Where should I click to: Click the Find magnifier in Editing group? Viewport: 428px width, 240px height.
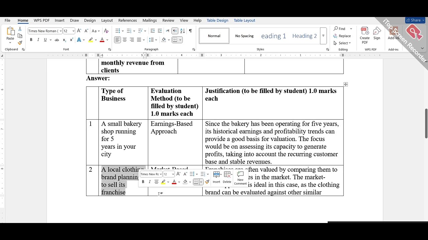click(339, 29)
